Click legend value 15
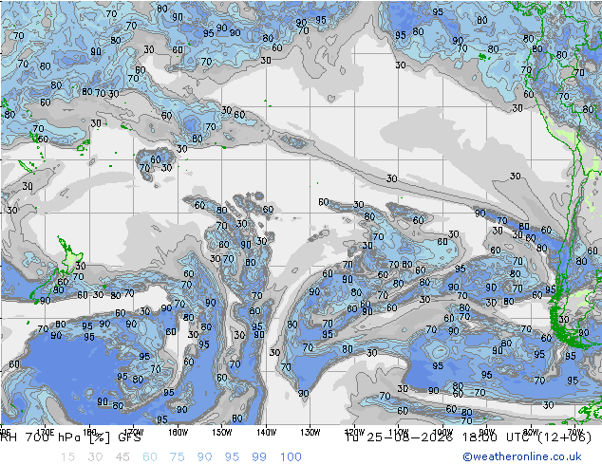602x465 pixels. point(68,456)
